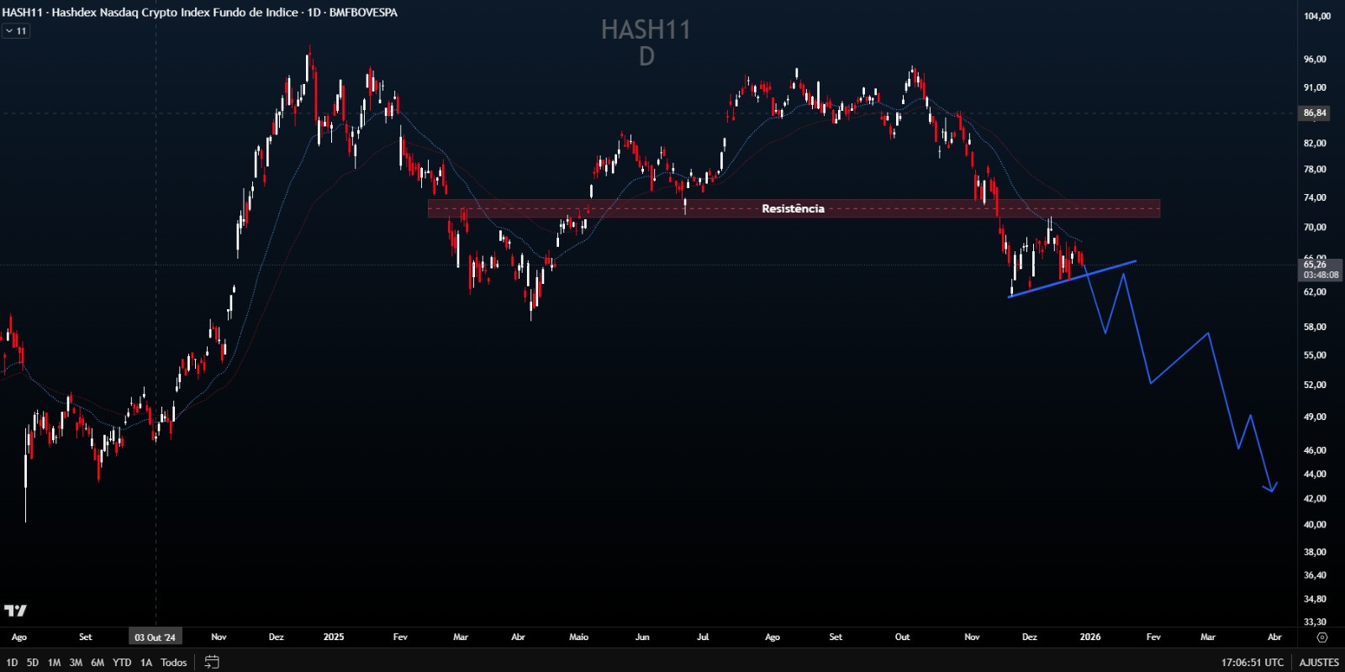Viewport: 1345px width, 672px height.
Task: Click the Abr label near chart's right end
Action: pos(1274,637)
